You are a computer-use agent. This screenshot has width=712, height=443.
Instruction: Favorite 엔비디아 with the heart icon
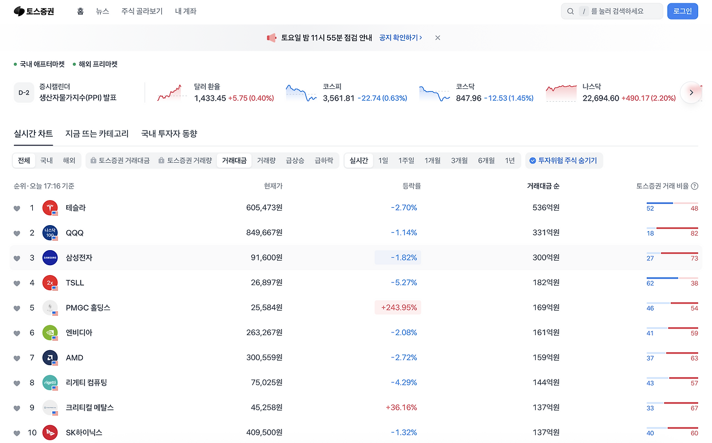pos(17,334)
